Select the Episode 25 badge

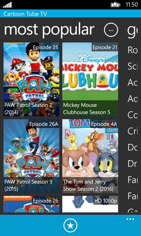pos(46,47)
